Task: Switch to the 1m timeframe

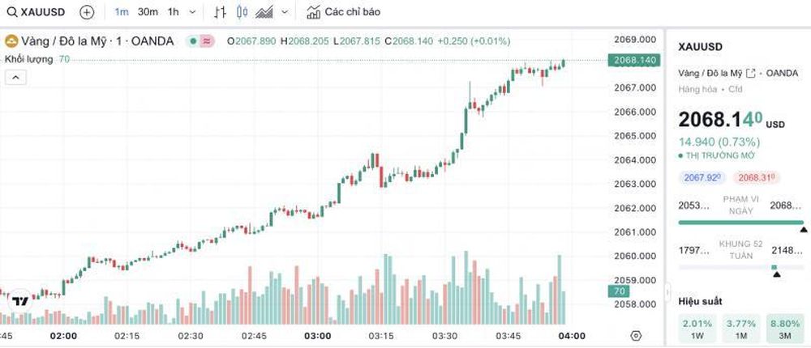Action: coord(122,12)
